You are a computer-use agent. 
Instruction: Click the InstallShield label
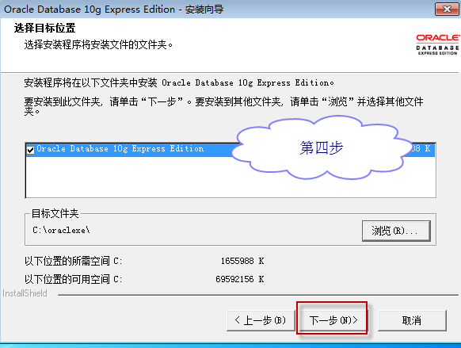click(x=25, y=293)
